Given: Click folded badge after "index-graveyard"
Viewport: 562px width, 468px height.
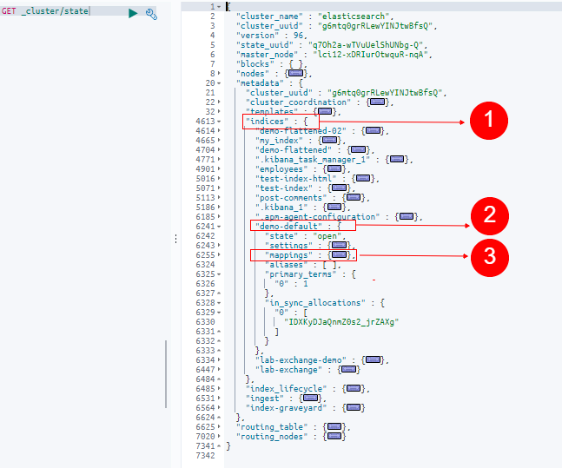Looking at the screenshot, I should [x=354, y=407].
